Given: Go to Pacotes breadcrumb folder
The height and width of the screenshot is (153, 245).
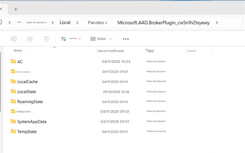Looking at the screenshot, I should (x=96, y=23).
